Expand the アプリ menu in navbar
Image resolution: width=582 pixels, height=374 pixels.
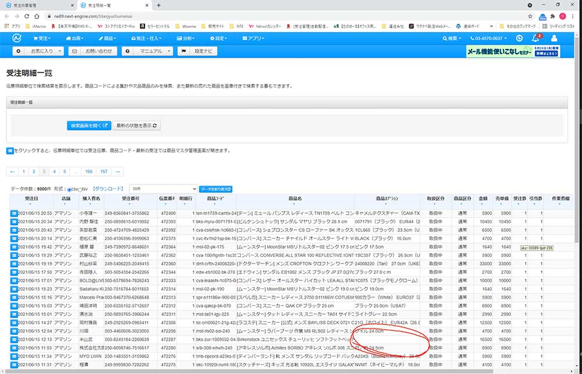(254, 38)
